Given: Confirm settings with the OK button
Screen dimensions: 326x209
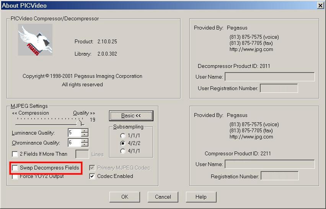Looking at the screenshot, I should click(x=125, y=197).
